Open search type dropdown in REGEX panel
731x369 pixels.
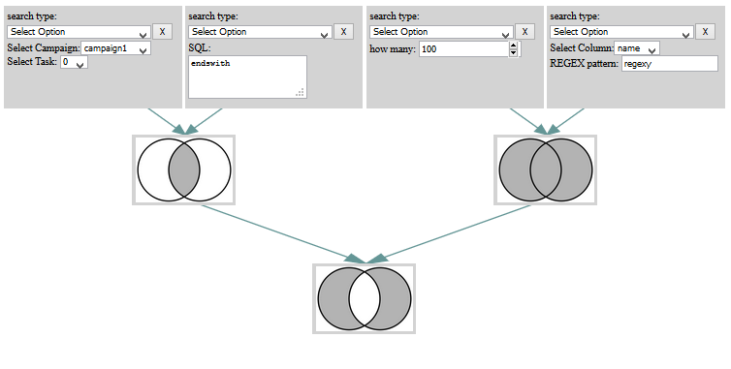point(621,32)
